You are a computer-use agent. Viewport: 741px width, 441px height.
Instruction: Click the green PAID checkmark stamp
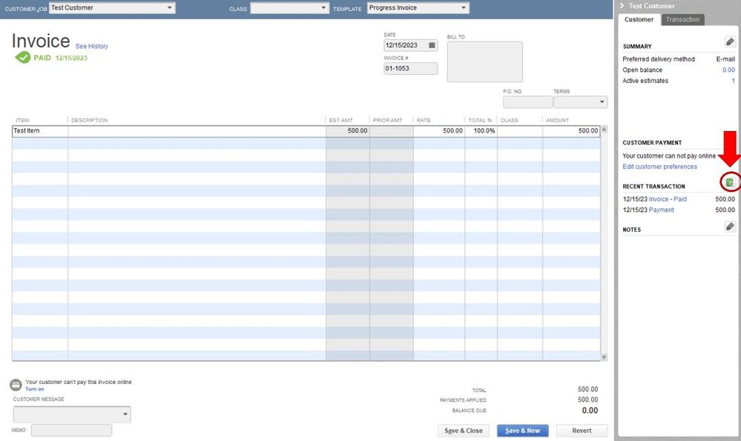pos(22,58)
